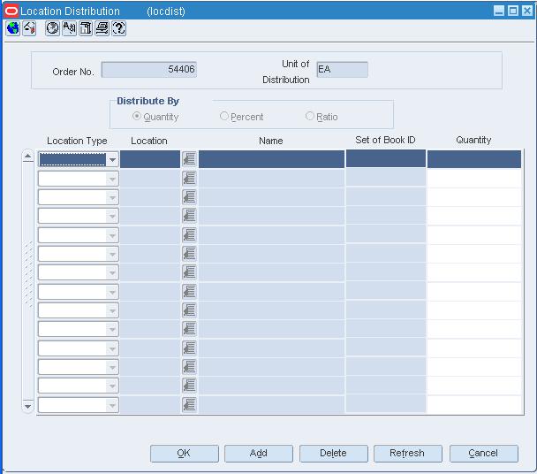The image size is (537, 474).
Task: Open the Location LOV button in the fifth row
Action: [x=189, y=235]
